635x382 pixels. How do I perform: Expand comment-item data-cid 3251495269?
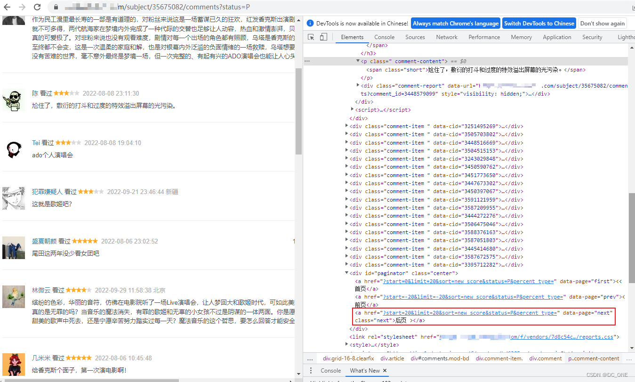(347, 126)
